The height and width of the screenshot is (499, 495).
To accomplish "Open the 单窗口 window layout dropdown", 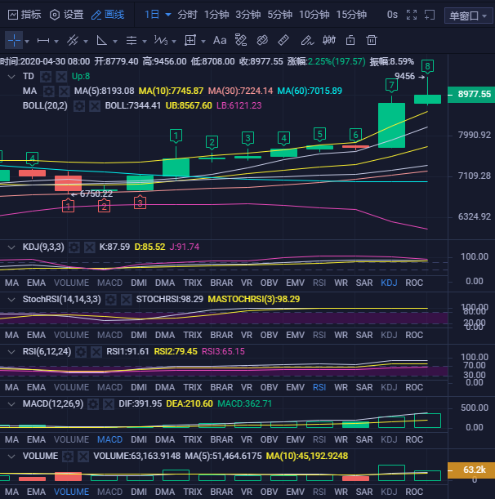I will click(x=468, y=16).
